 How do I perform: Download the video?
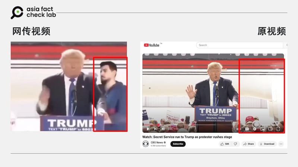pos(267,144)
